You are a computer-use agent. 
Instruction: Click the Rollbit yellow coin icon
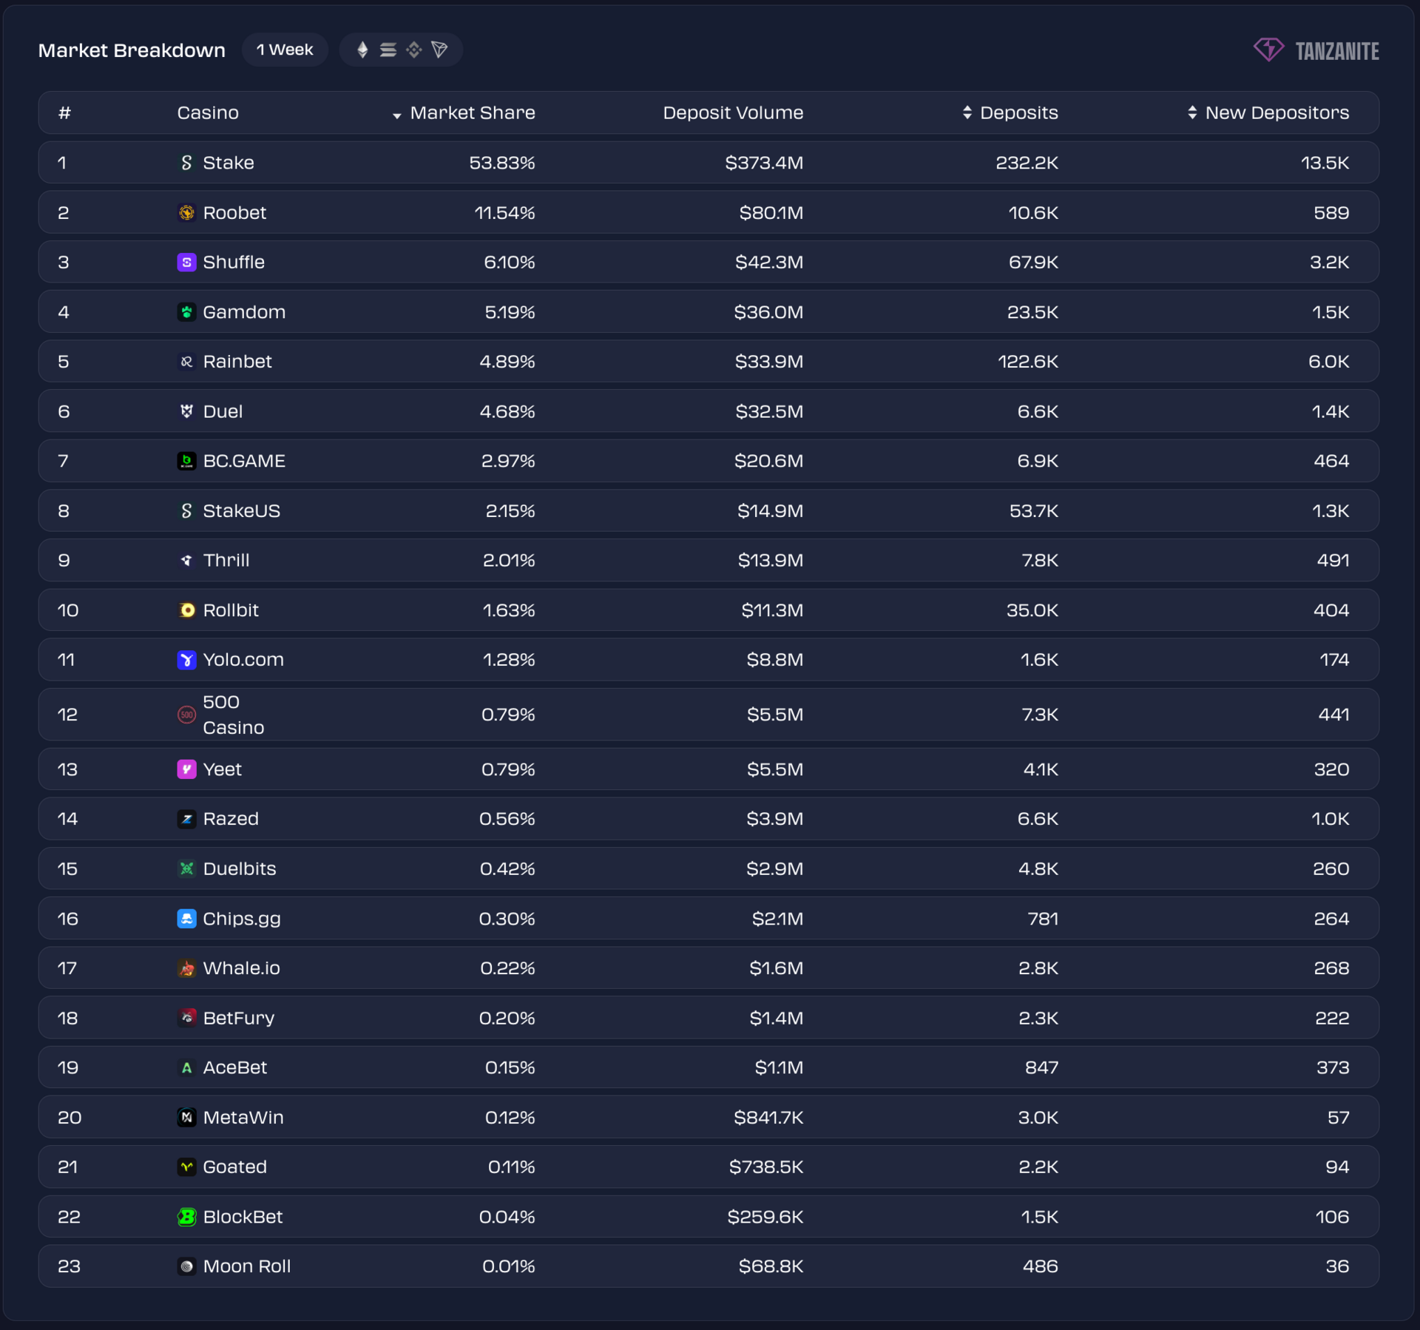coord(186,610)
